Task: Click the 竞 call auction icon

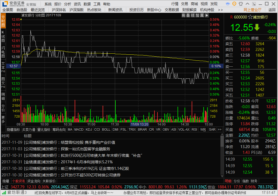Action: (184, 15)
